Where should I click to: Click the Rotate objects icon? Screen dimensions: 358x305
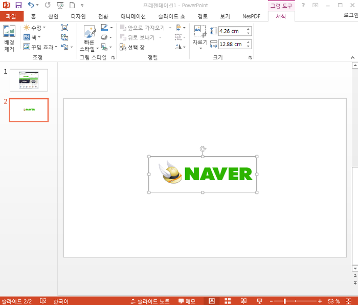pos(178,47)
